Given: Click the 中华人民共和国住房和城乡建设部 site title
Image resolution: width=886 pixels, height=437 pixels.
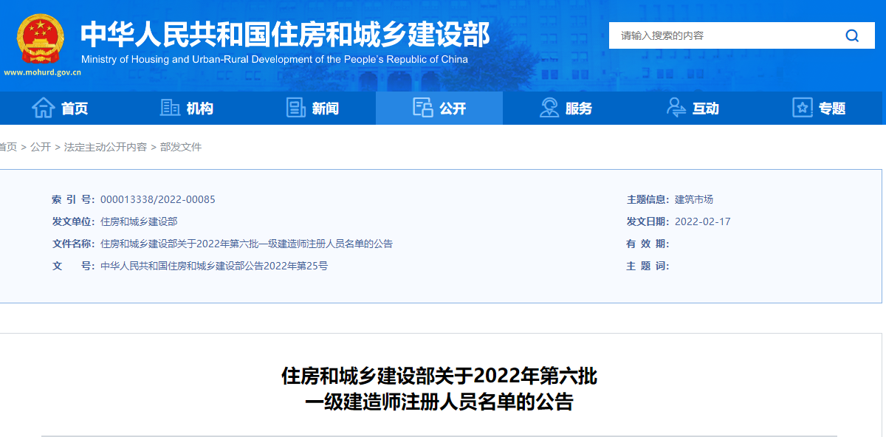Looking at the screenshot, I should tap(285, 34).
